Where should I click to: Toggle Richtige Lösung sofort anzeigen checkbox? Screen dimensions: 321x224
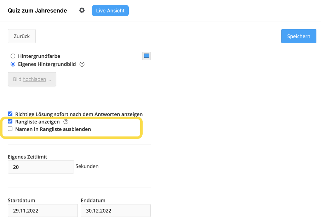pos(10,114)
